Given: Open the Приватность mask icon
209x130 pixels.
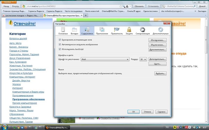Looking at the screenshot, I should click(117, 29).
